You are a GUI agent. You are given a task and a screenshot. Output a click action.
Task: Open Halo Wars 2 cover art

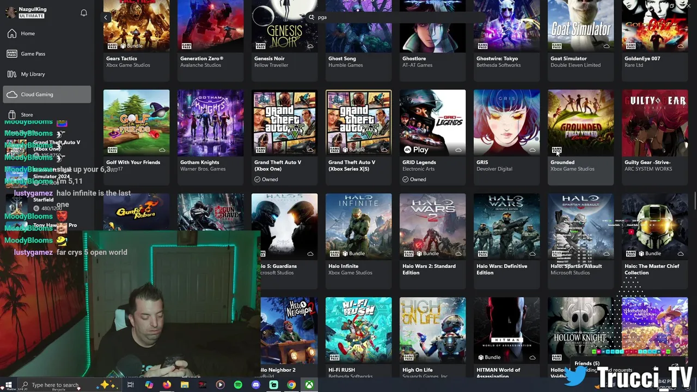click(x=432, y=226)
